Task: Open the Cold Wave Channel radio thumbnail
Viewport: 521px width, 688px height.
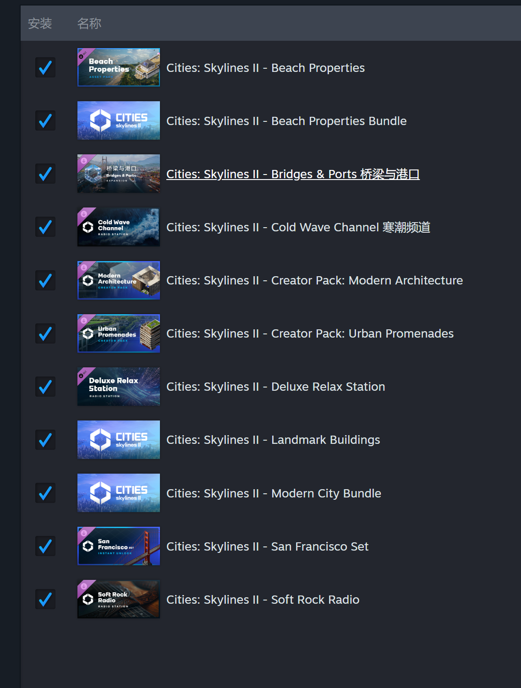Action: (x=119, y=227)
